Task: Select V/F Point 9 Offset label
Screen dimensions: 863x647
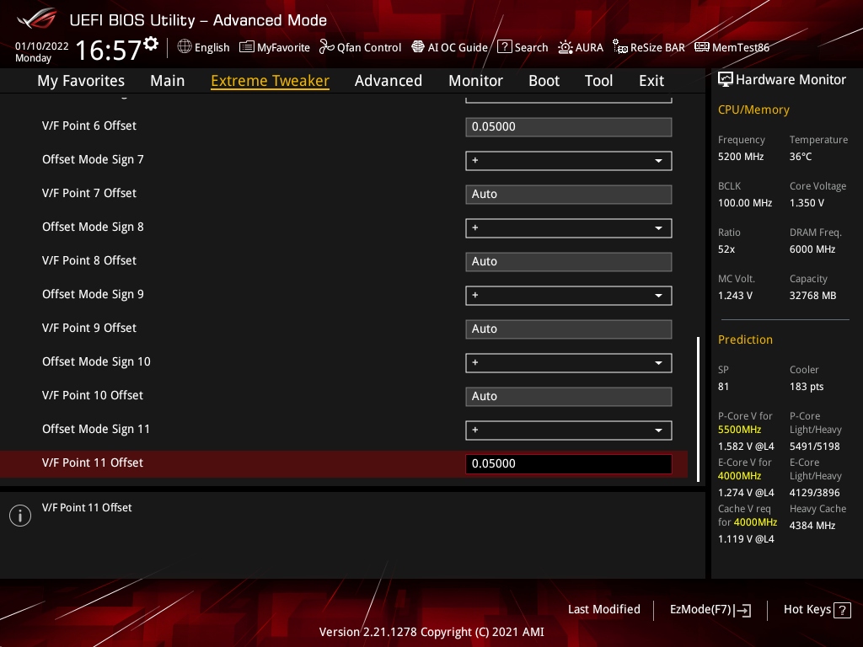Action: click(89, 328)
